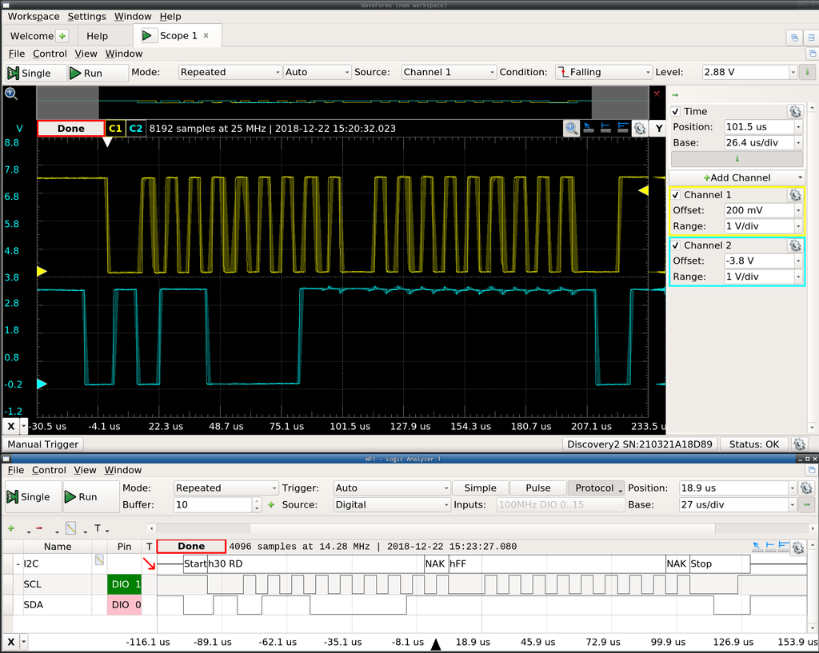Uncheck Channel 2 checkbox
The image size is (819, 653).
[x=675, y=245]
